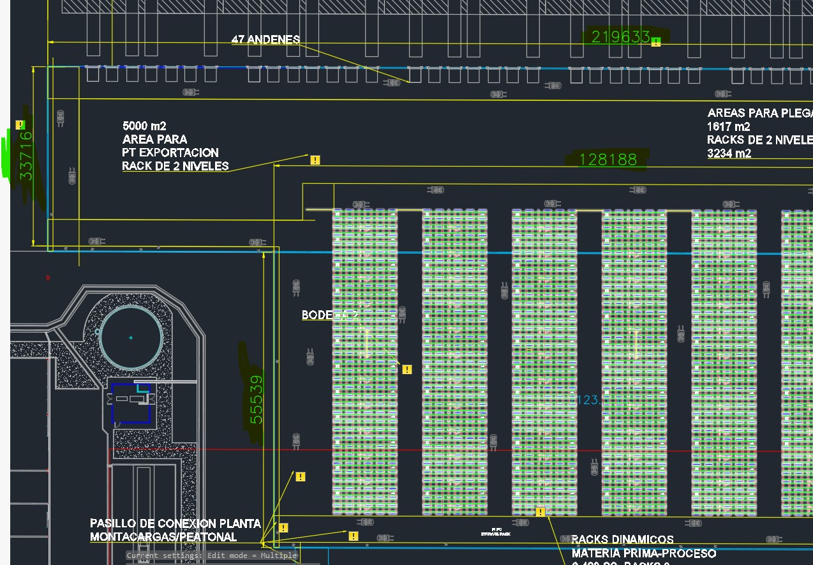Click the warning badge above dimension 33716

click(x=20, y=125)
